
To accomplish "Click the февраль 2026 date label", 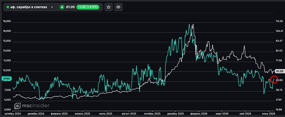I will pos(199,114).
